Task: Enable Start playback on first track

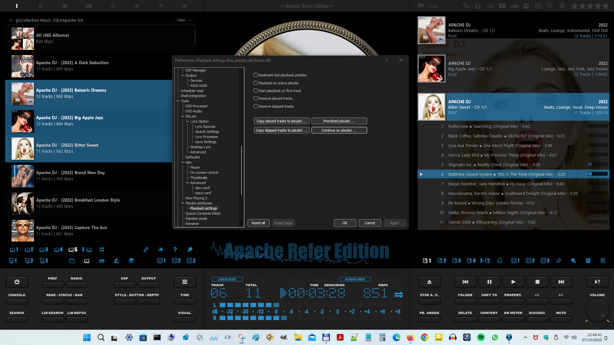Action: click(x=256, y=91)
